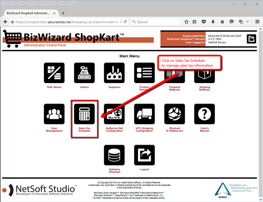Go to the browser home icon
The height and width of the screenshot is (202, 263).
point(222,22)
